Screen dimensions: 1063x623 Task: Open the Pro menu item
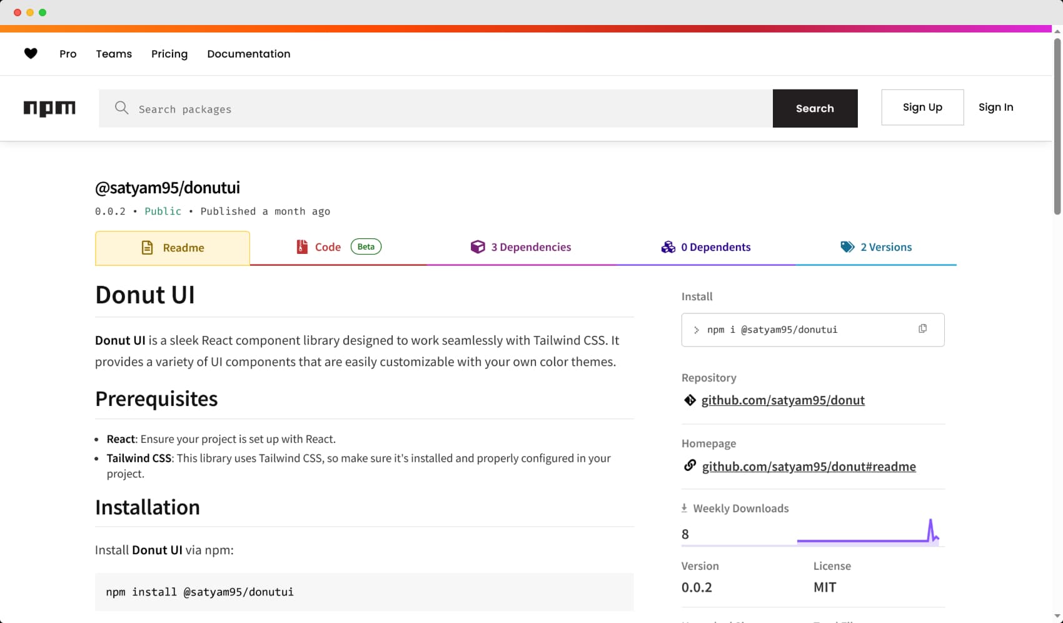tap(68, 54)
